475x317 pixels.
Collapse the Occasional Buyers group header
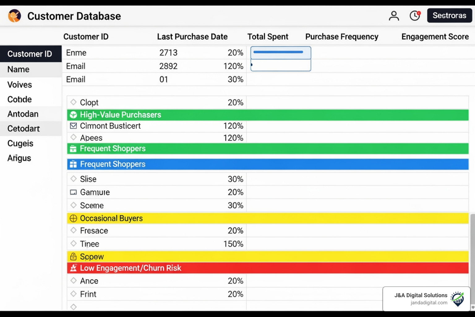click(x=268, y=218)
